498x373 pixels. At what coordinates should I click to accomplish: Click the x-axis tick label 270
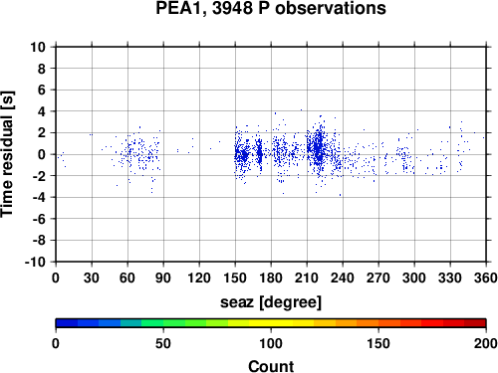[378, 278]
